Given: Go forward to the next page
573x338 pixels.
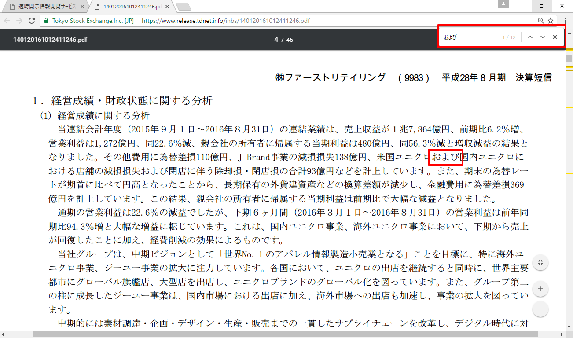Looking at the screenshot, I should (x=19, y=21).
